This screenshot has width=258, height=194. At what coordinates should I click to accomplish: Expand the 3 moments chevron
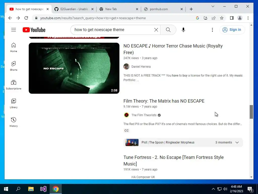pyautogui.click(x=237, y=142)
